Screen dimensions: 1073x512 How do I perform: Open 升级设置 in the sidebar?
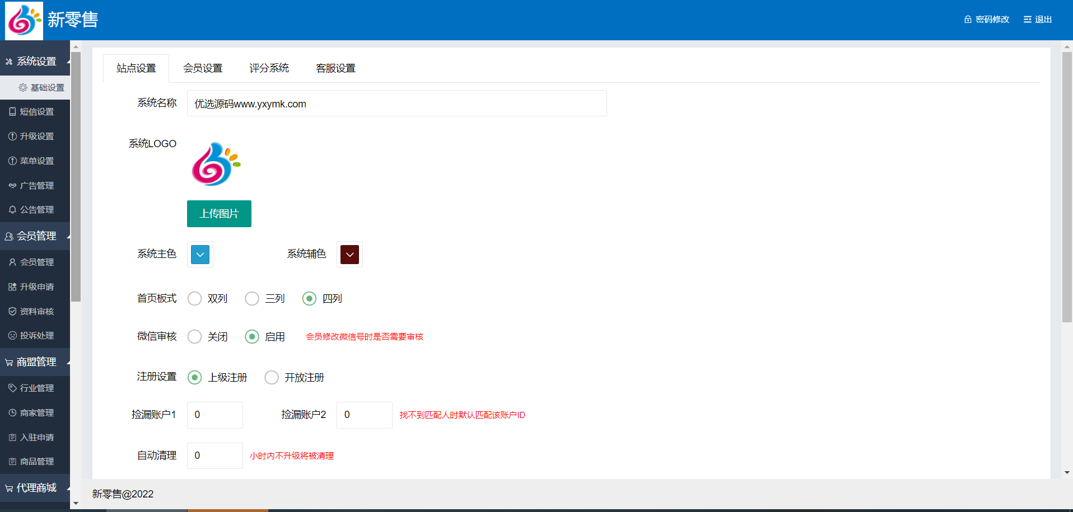(35, 137)
